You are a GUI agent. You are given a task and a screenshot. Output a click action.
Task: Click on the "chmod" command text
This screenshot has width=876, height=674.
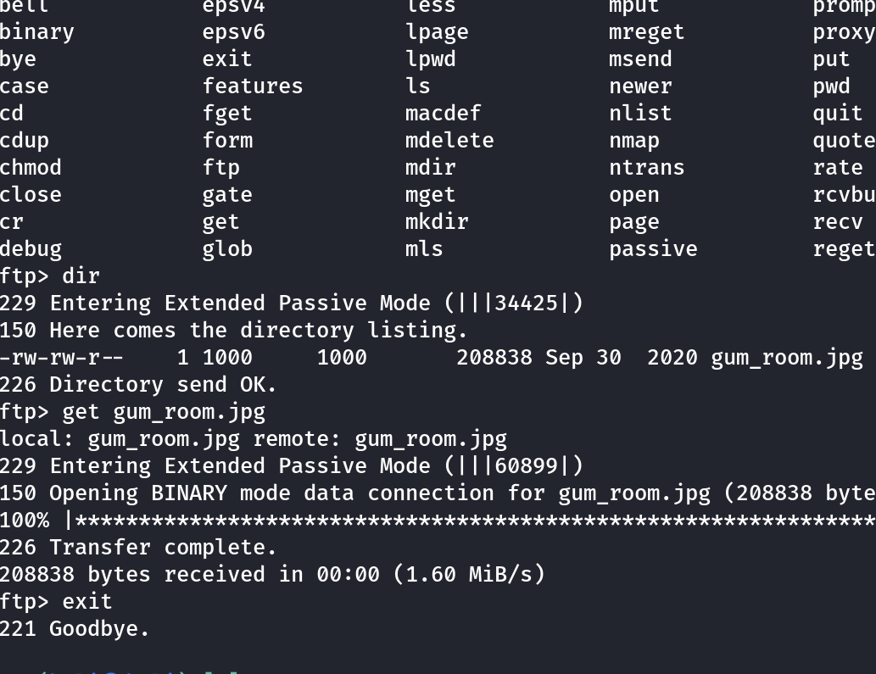pyautogui.click(x=31, y=167)
